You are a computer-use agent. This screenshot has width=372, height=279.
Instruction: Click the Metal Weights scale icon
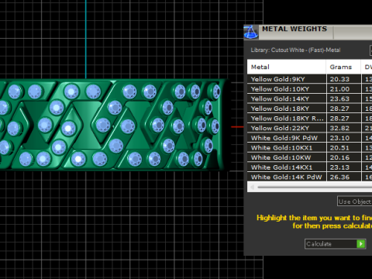pyautogui.click(x=250, y=32)
